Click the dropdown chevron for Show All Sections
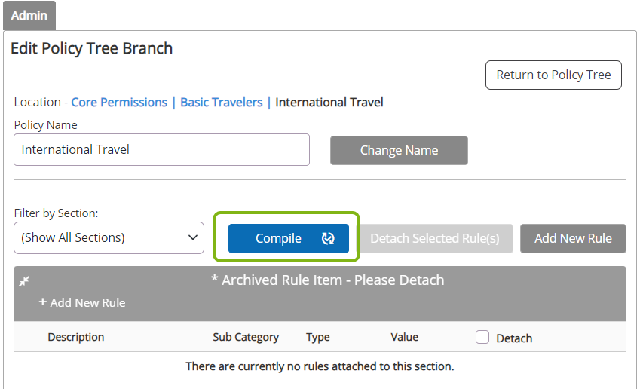Image resolution: width=640 pixels, height=389 pixels. (193, 237)
